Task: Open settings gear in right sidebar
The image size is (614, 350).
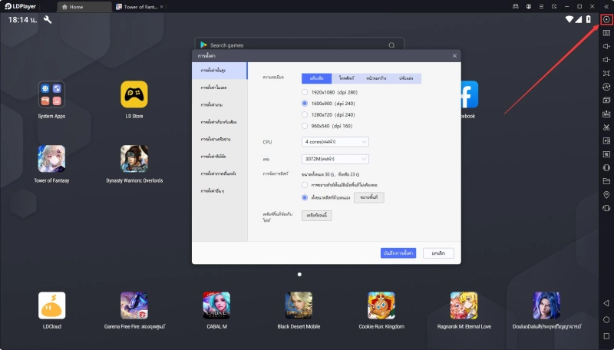Action: point(606,19)
